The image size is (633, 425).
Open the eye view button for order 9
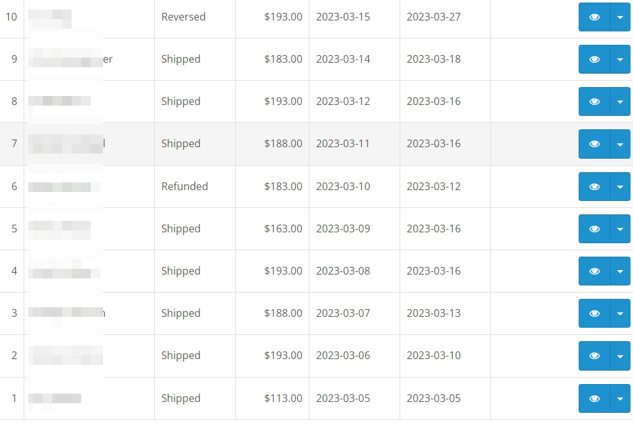pos(594,60)
